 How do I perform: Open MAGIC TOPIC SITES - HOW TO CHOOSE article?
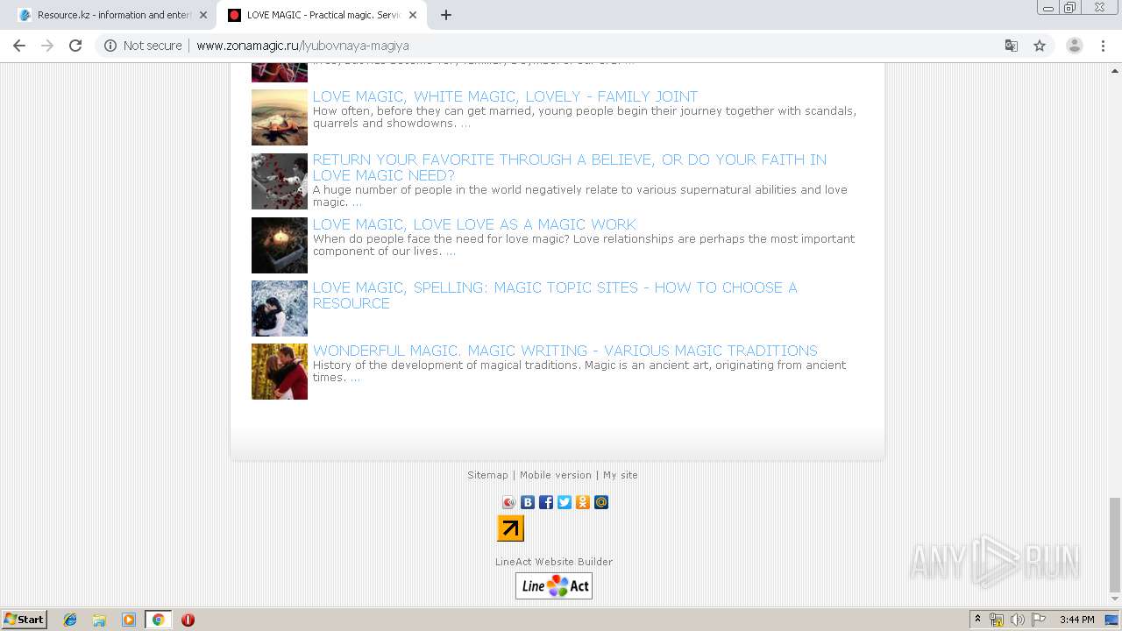click(x=555, y=295)
